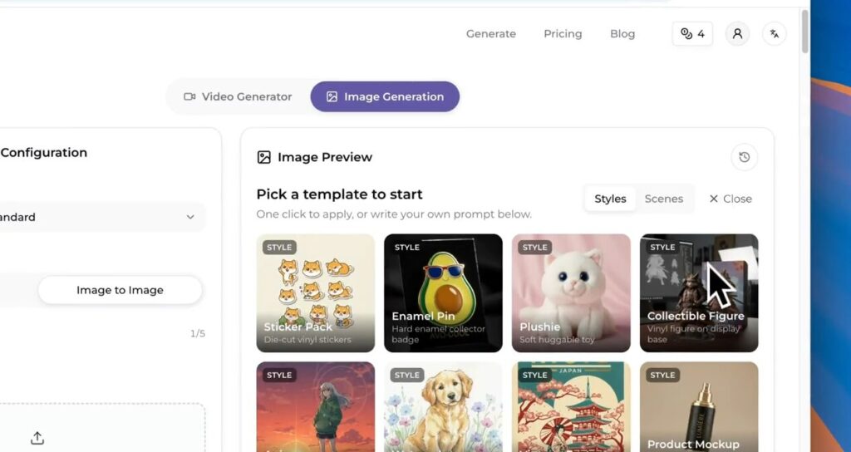Viewport: 851px width, 452px height.
Task: Switch to Video Generator mode
Action: click(239, 96)
